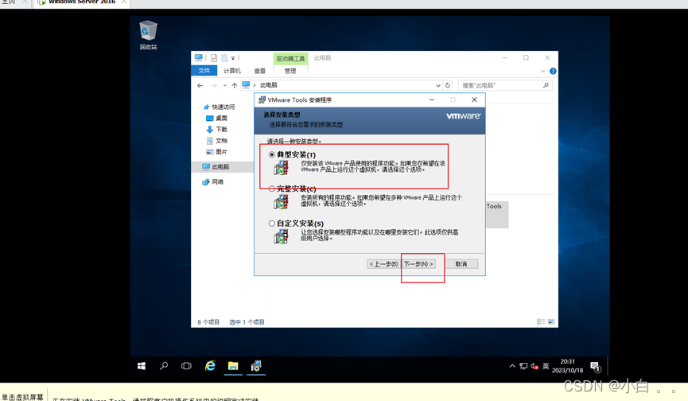688x401 pixels.
Task: Click quick access toolbar properties icon
Action: pos(214,58)
